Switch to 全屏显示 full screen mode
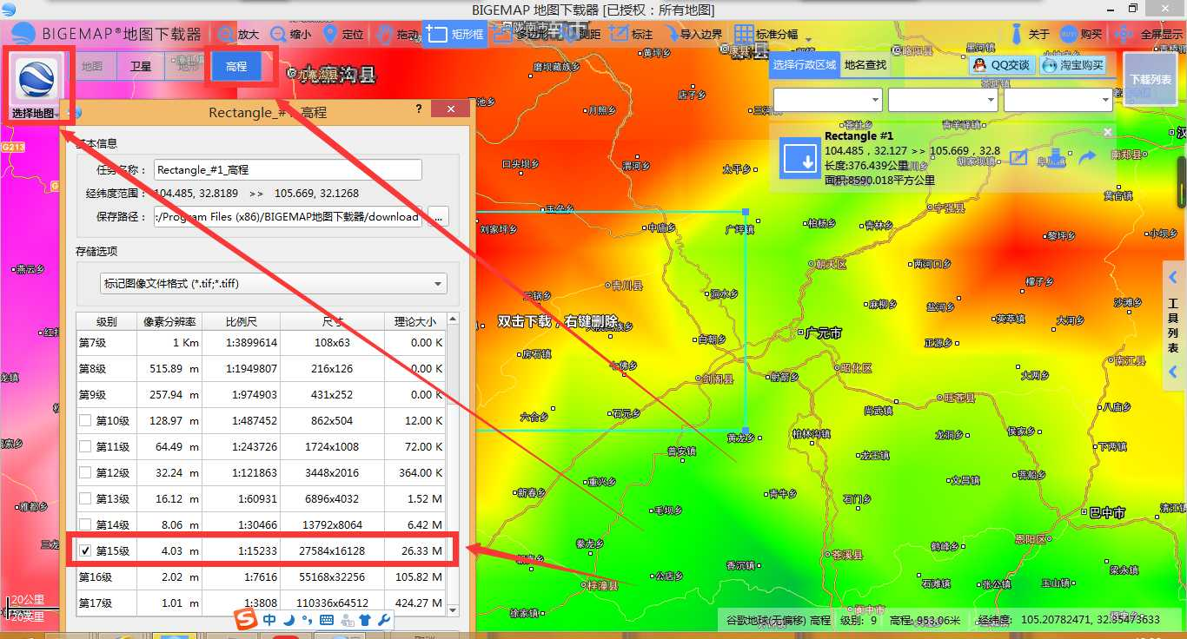This screenshot has width=1187, height=639. pos(1148,35)
